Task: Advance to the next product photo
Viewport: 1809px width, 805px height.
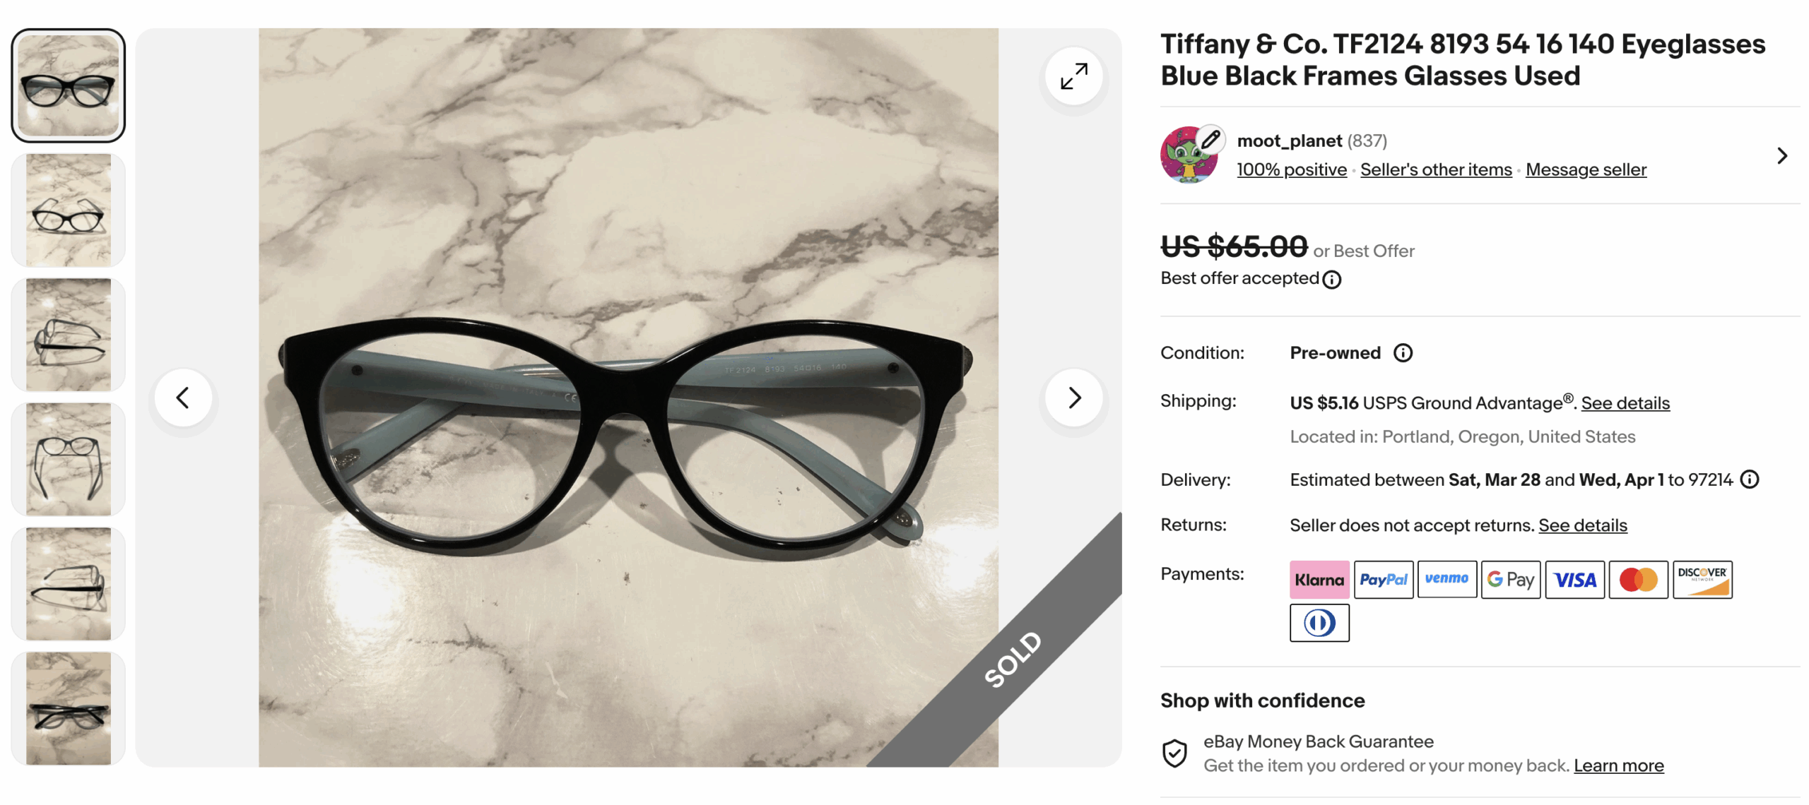Action: pos(1073,398)
